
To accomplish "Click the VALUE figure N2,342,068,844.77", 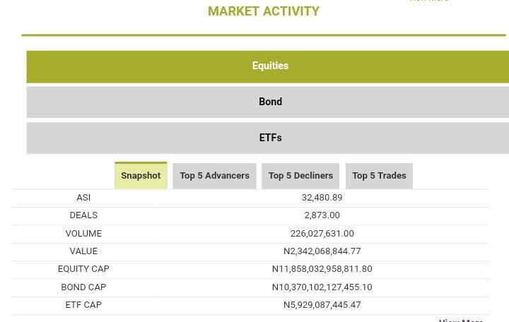I will [x=322, y=251].
